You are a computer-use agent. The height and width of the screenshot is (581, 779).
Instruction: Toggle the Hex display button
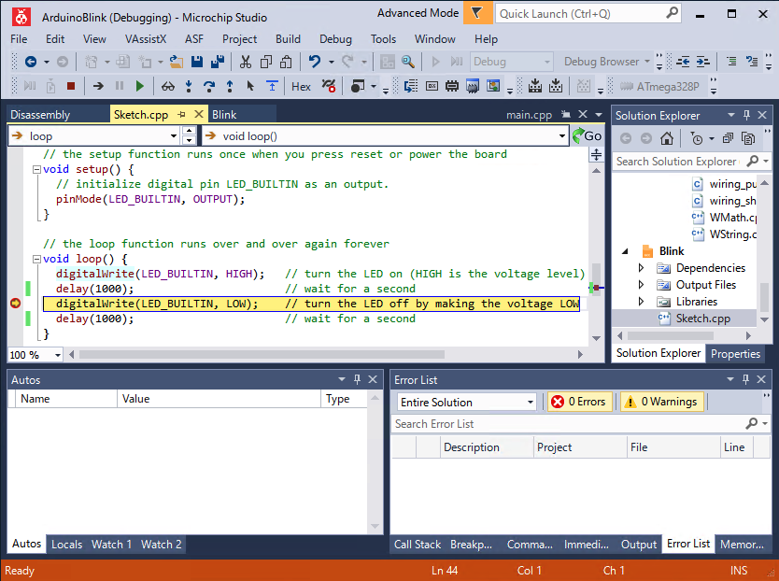pyautogui.click(x=301, y=86)
